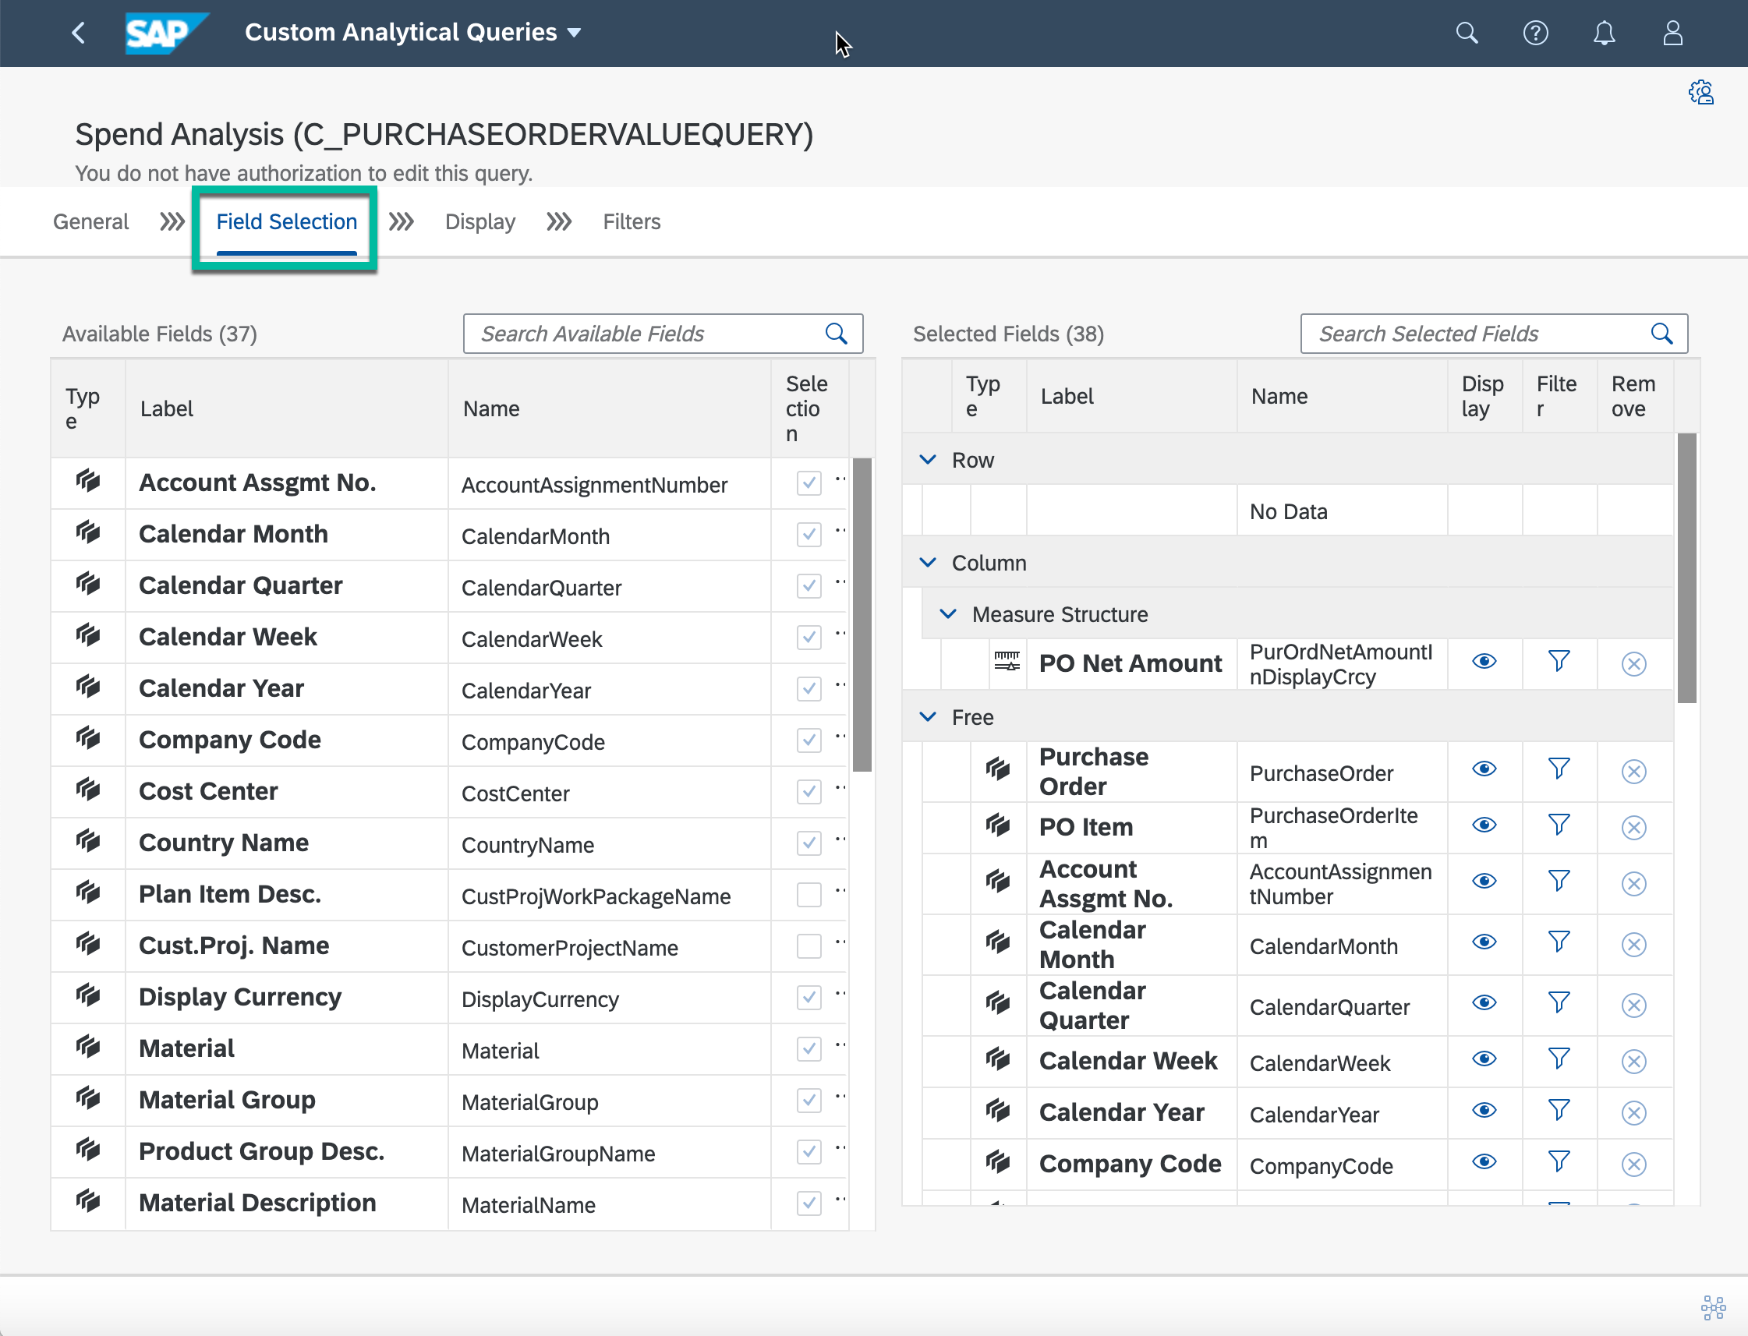Open the help question mark icon
The height and width of the screenshot is (1336, 1748).
1535,33
